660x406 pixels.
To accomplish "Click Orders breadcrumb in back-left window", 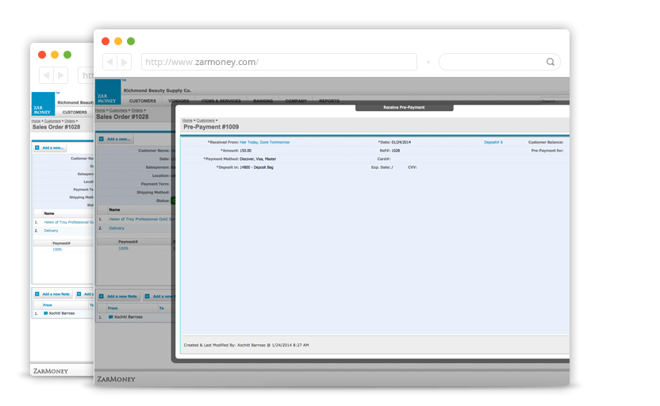I will [x=70, y=121].
